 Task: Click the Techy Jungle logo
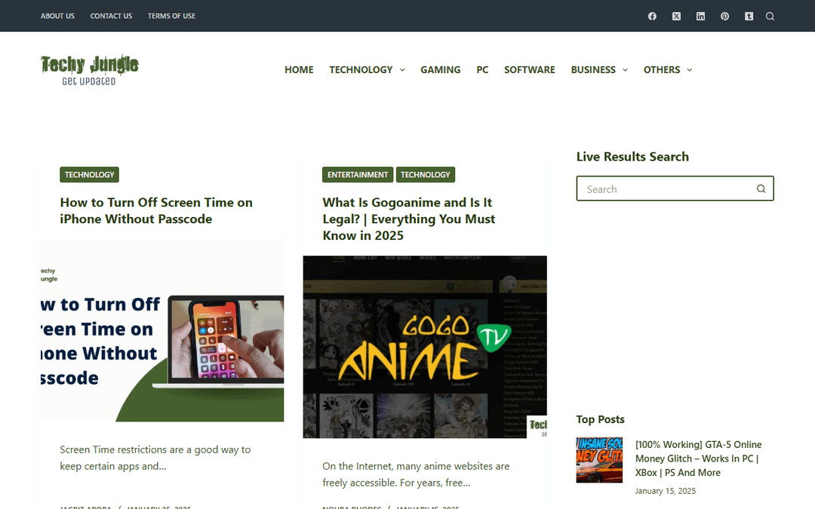(x=89, y=69)
